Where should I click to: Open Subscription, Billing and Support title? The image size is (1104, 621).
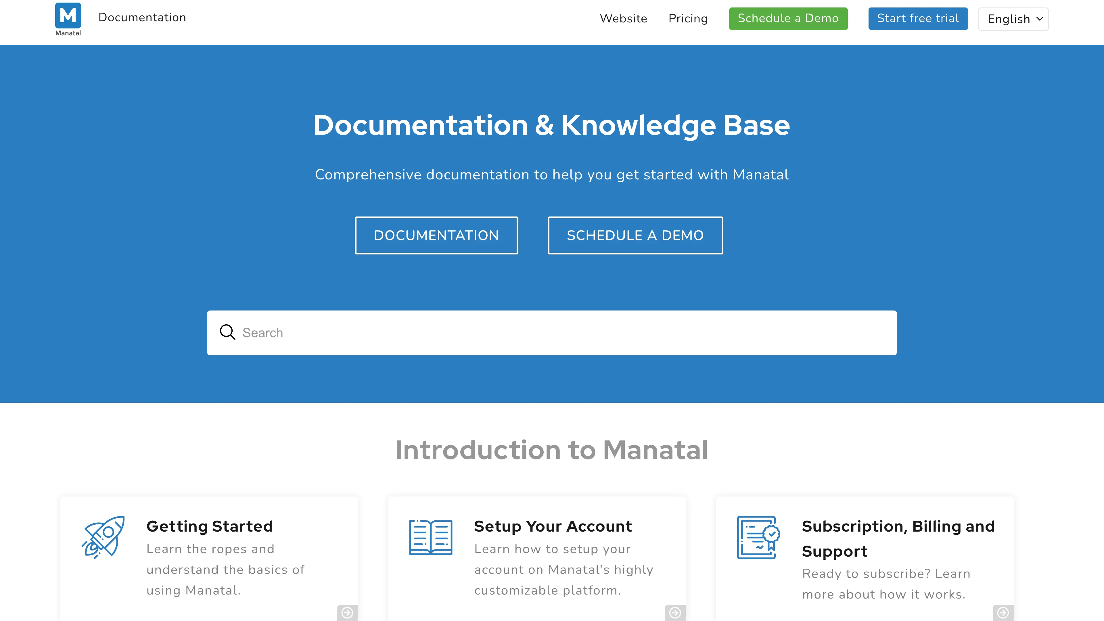point(898,538)
